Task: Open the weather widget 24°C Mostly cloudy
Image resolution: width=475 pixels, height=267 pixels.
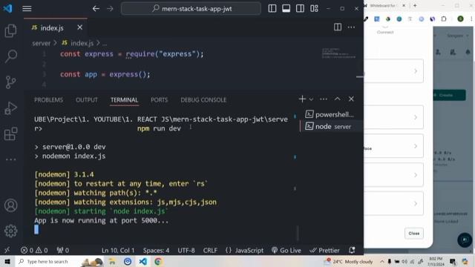Action: click(x=348, y=262)
